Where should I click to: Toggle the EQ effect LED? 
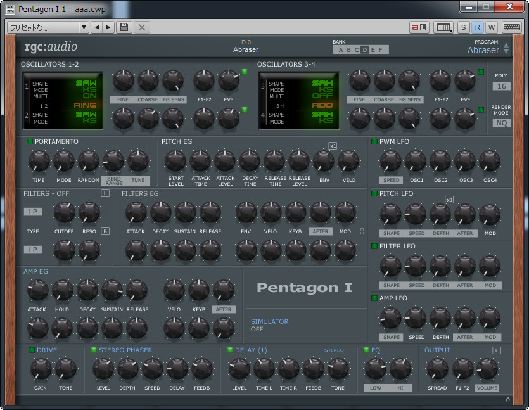tap(366, 350)
